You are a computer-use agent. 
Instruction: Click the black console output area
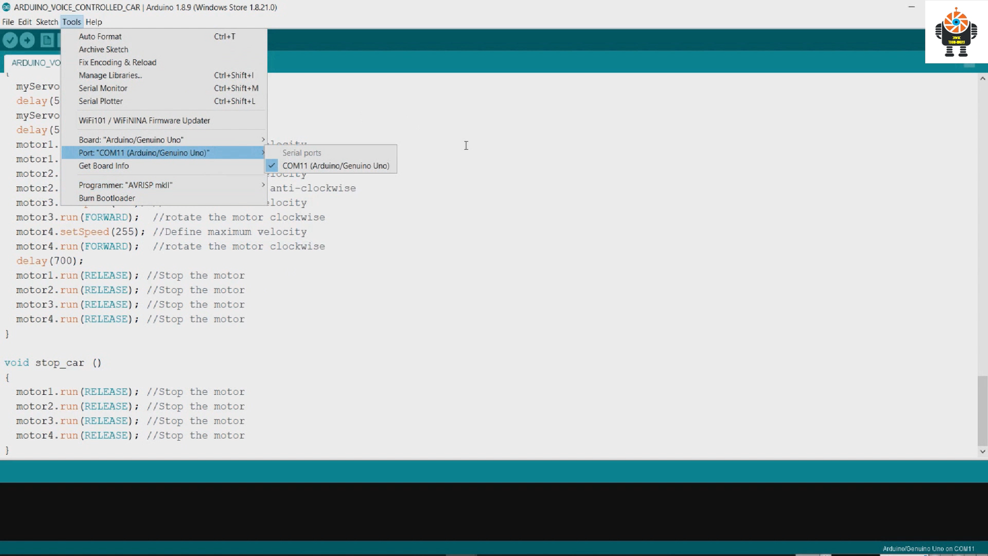pos(494,511)
